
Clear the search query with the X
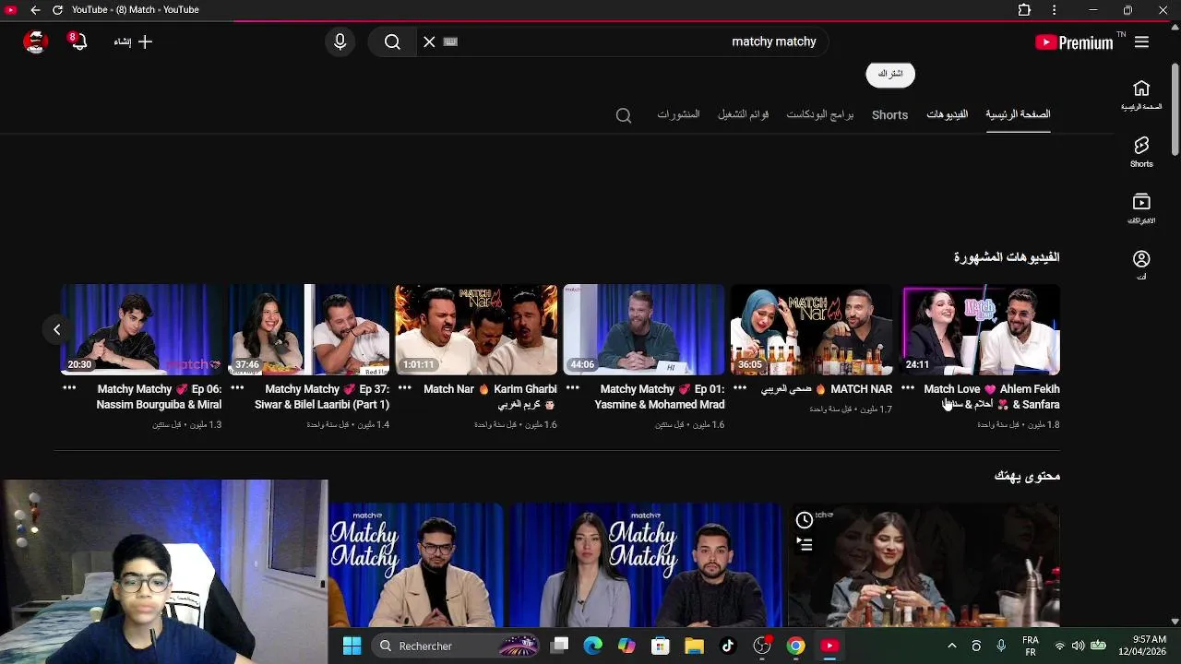(x=429, y=41)
